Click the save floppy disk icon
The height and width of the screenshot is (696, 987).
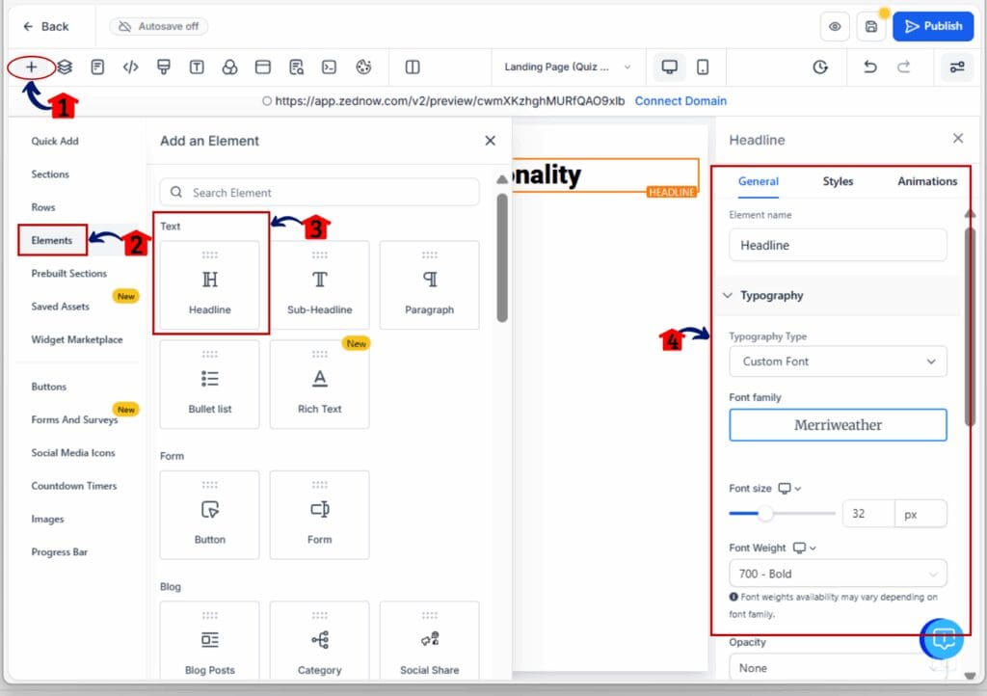(x=871, y=27)
